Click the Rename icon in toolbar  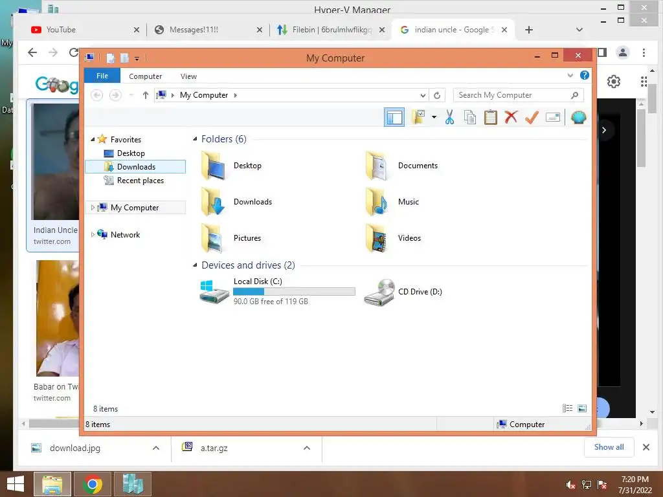(x=553, y=117)
